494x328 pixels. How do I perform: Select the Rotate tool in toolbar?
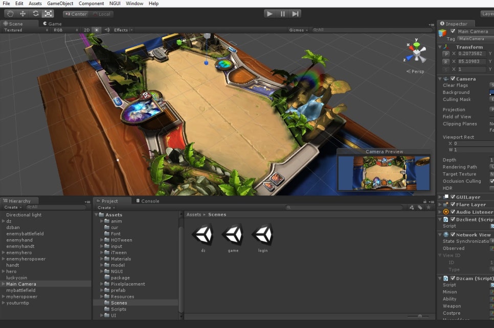35,14
